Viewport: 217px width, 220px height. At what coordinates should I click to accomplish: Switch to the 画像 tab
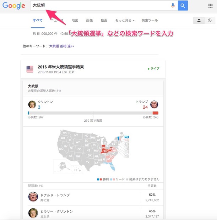[89, 20]
